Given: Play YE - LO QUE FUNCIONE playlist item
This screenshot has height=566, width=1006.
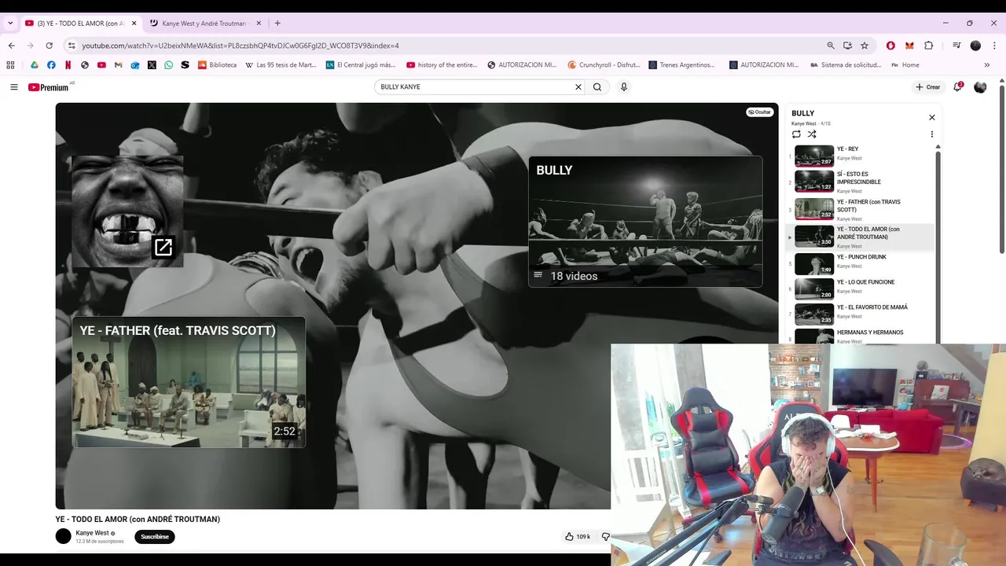Looking at the screenshot, I should (861, 289).
